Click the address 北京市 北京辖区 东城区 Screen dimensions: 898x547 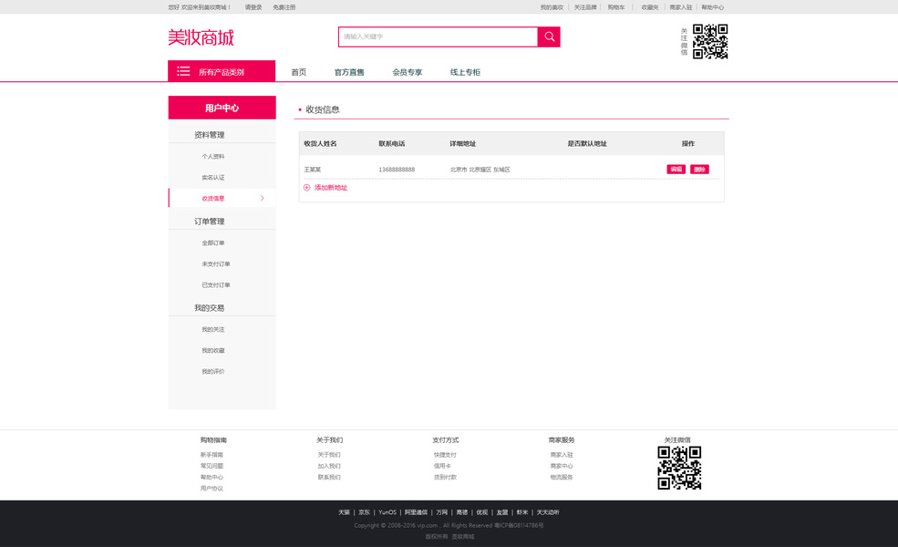[x=480, y=170]
